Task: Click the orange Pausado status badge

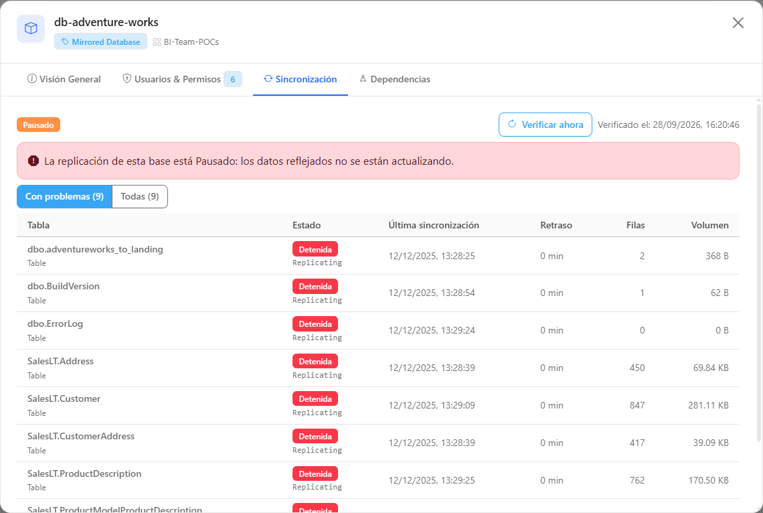Action: point(38,125)
